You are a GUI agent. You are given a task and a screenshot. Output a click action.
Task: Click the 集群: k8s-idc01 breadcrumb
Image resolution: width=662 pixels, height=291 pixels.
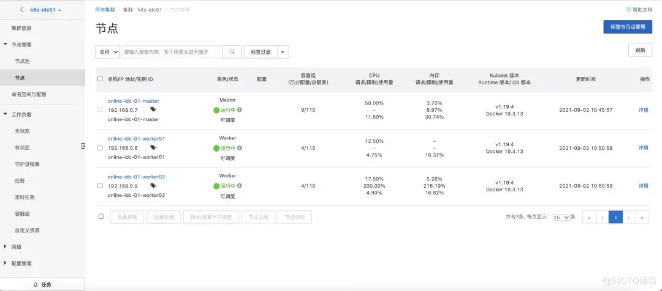(142, 10)
